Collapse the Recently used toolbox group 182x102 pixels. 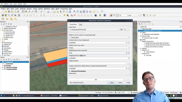point(139,29)
